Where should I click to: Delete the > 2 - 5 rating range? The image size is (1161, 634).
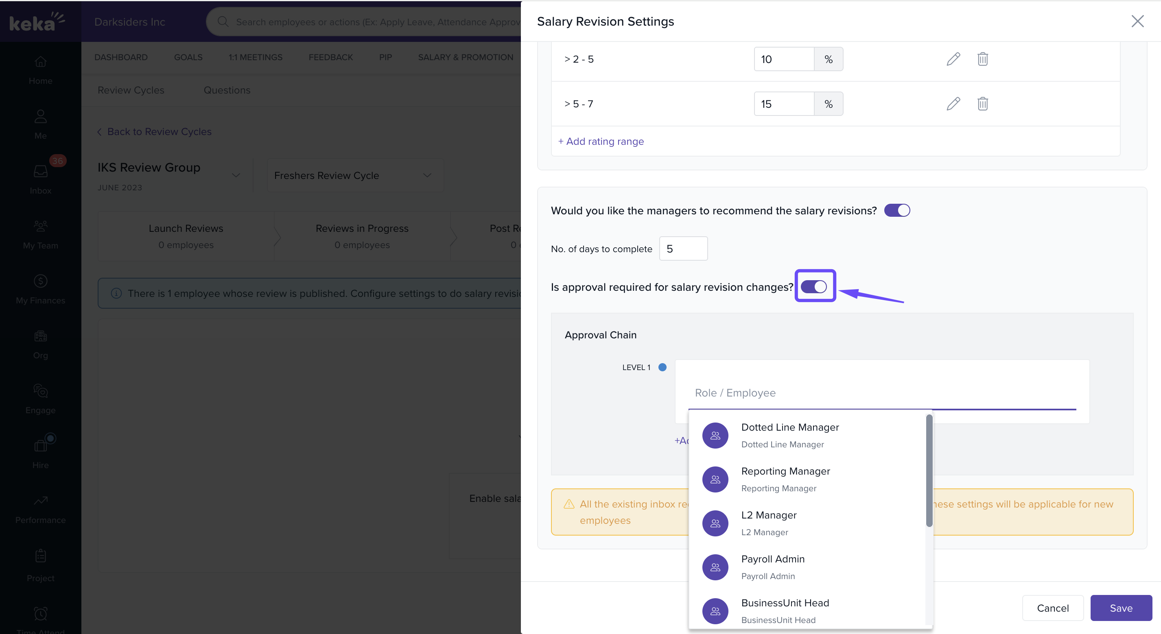click(x=982, y=59)
